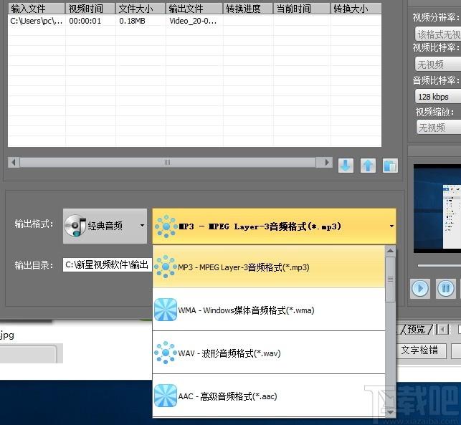461x425 pixels.
Task: Open the 视频比特率 无视频 dropdown
Action: (438, 64)
